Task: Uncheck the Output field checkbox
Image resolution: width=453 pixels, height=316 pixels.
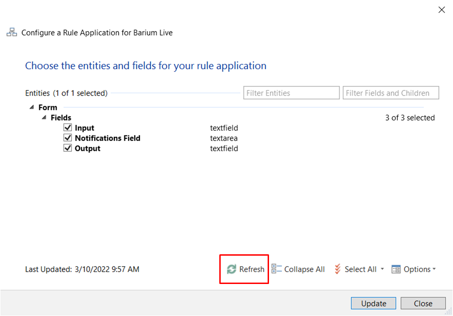Action: pos(67,148)
